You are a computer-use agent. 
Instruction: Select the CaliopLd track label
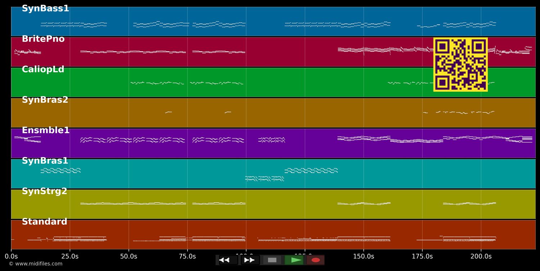(x=42, y=69)
